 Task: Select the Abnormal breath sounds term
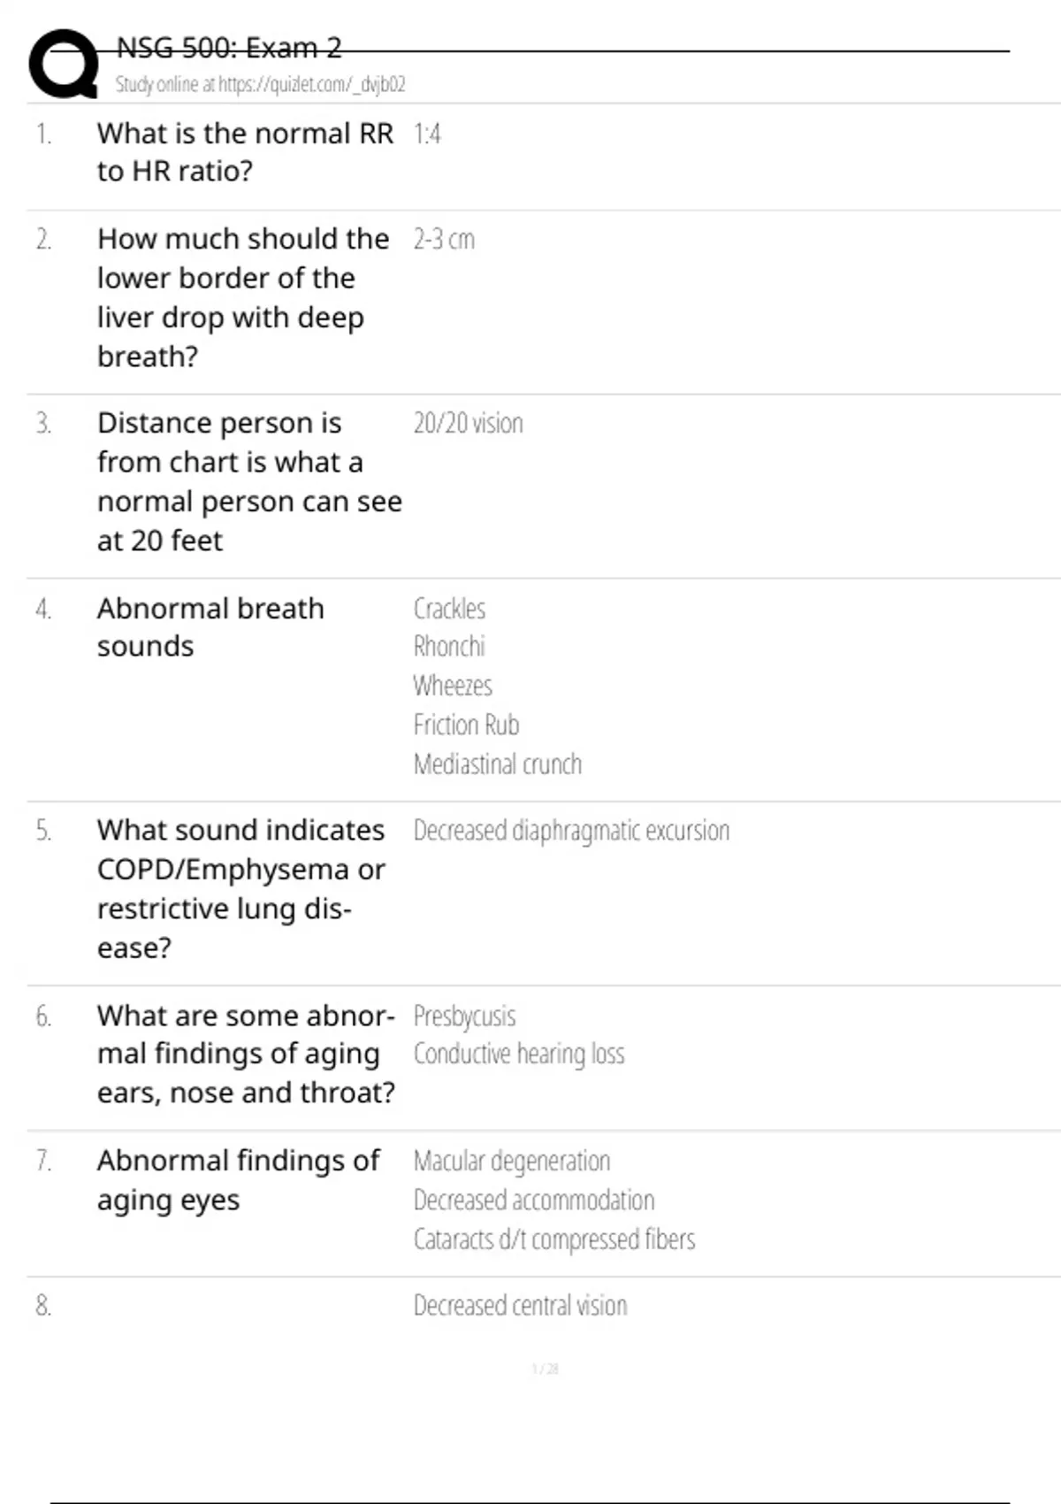210,627
